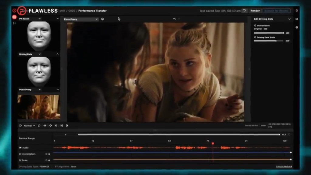Skip to the end of the range
The width and height of the screenshot is (311, 175).
pos(67,125)
